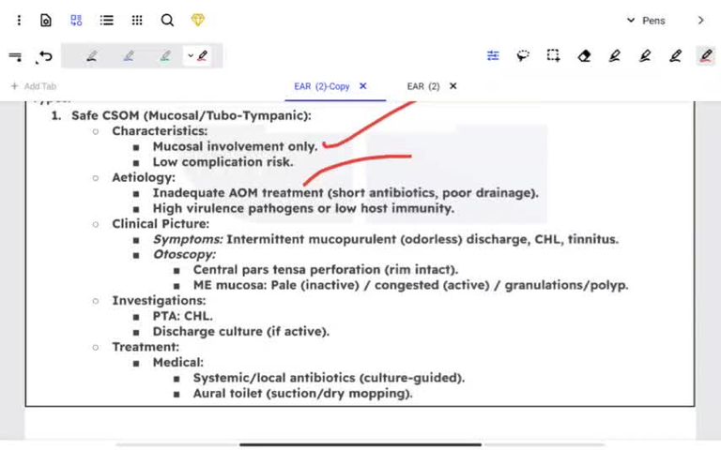Select the lasso selection tool

click(524, 56)
